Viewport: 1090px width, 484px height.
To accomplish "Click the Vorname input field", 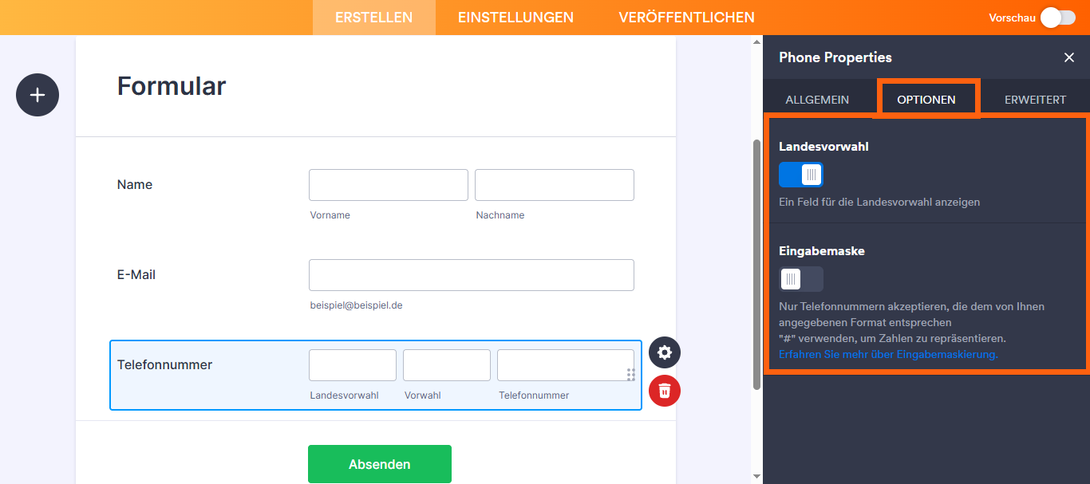I will pyautogui.click(x=389, y=185).
